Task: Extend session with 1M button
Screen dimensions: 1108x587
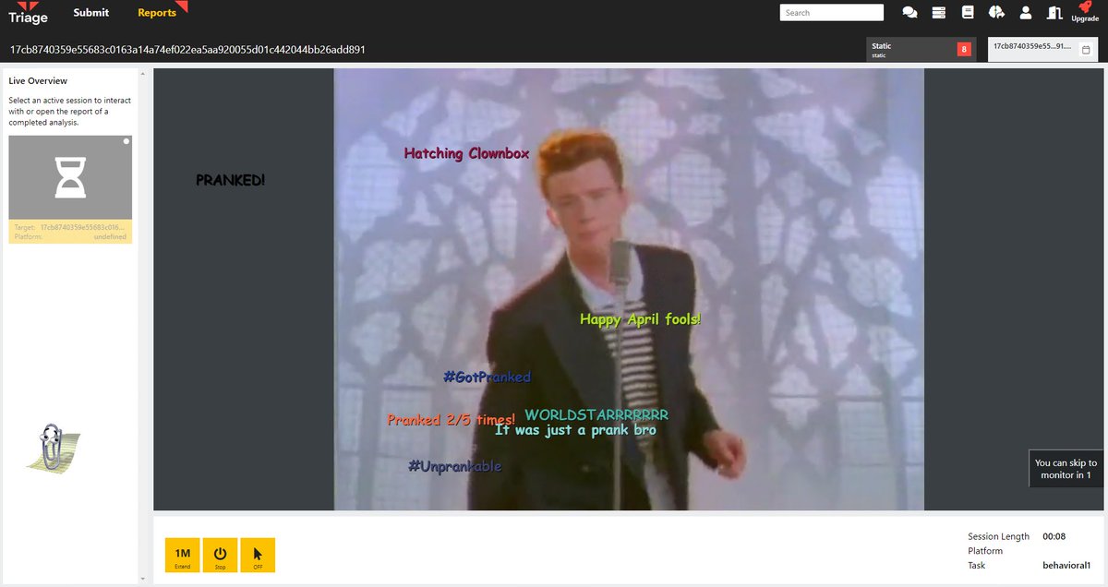Action: [x=183, y=556]
